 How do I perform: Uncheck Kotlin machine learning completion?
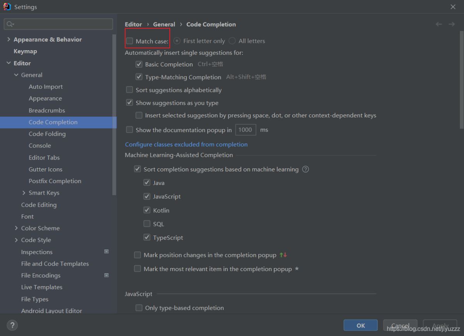147,210
